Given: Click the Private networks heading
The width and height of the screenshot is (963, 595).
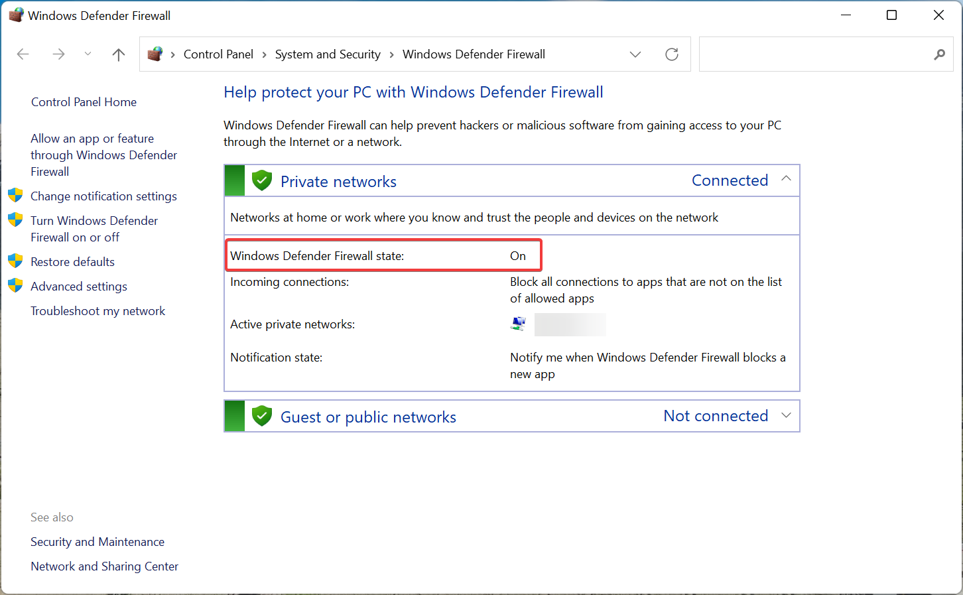Looking at the screenshot, I should [x=338, y=182].
